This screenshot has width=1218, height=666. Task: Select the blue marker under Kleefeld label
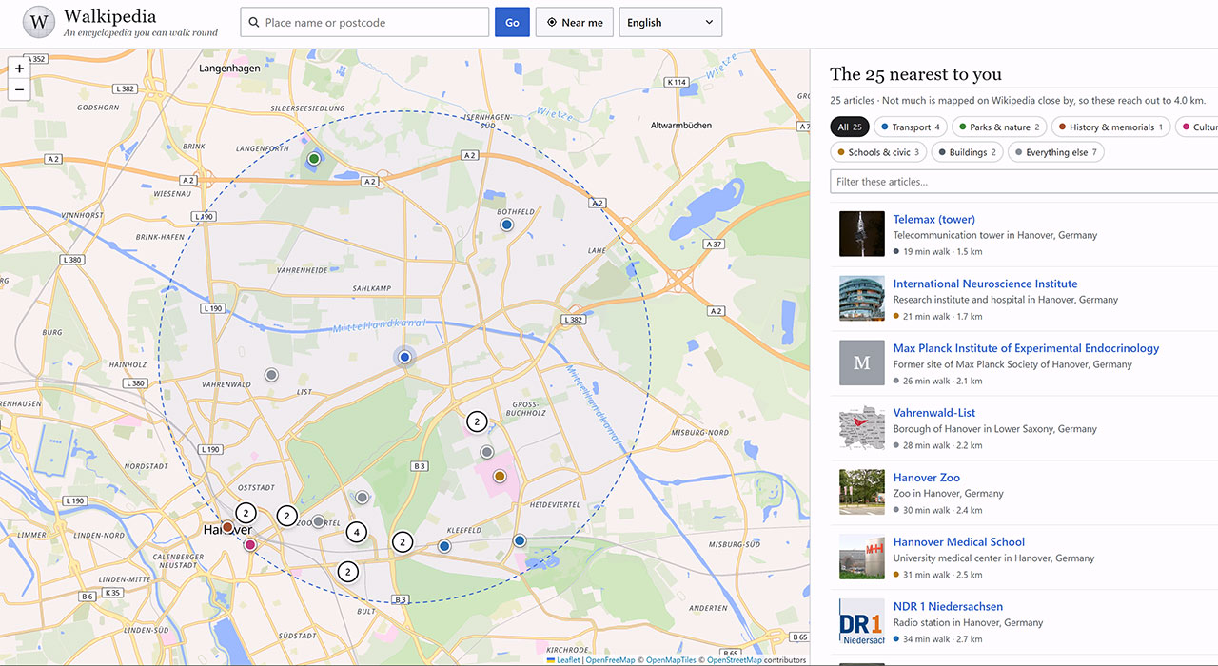(444, 546)
